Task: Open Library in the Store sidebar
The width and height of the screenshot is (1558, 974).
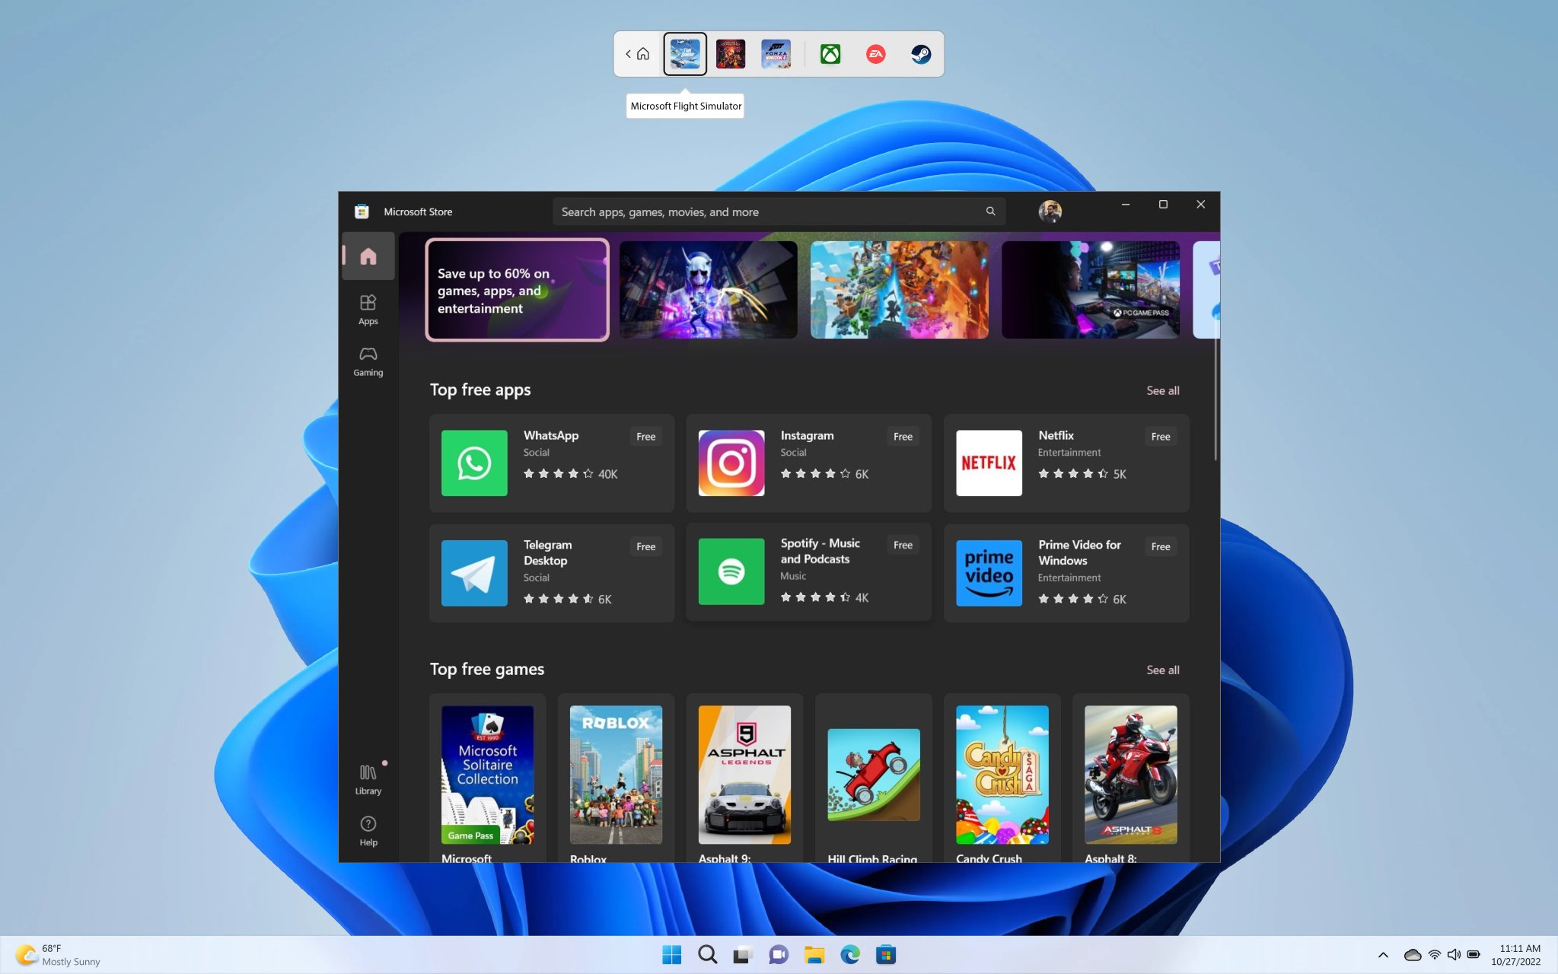Action: pos(368,779)
